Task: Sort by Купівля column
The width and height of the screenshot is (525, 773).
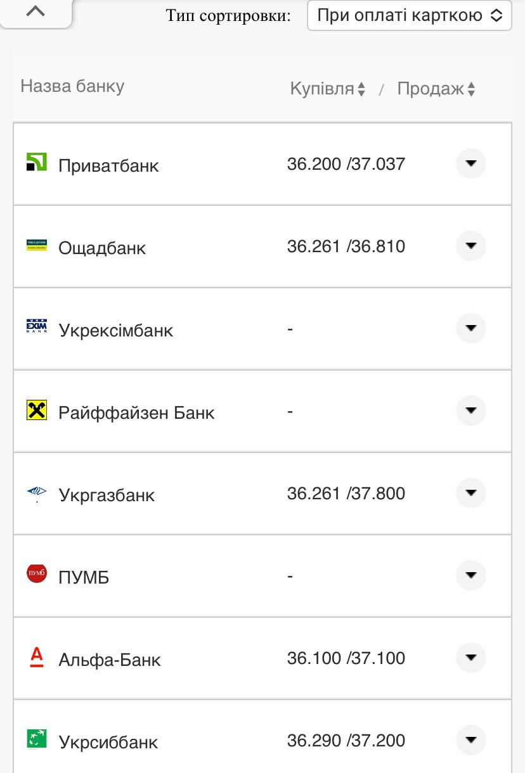Action: (x=327, y=89)
